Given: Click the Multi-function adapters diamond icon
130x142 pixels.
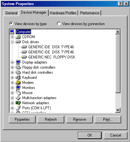Looking at the screenshot, I should (18, 98).
